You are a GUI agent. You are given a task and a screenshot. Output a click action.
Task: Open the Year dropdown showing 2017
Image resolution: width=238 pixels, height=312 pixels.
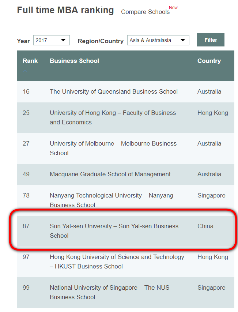click(51, 40)
